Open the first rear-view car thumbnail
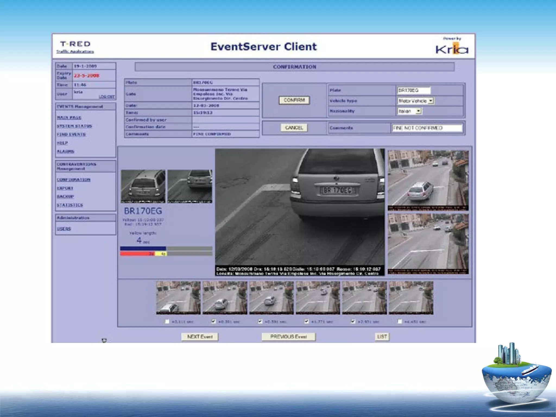The width and height of the screenshot is (556, 417). (143, 186)
